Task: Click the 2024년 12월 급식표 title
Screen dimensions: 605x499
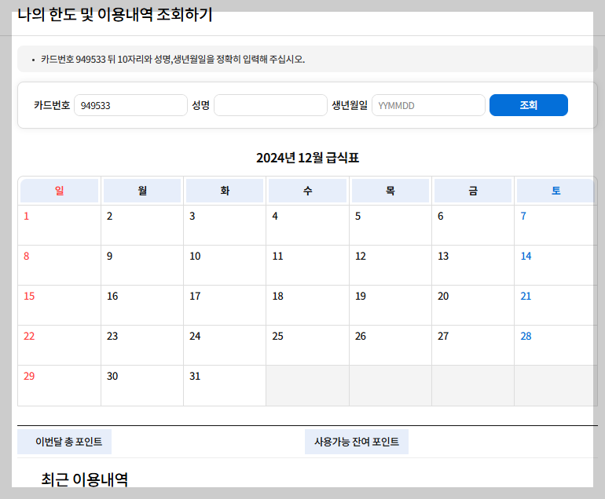Action: tap(307, 158)
